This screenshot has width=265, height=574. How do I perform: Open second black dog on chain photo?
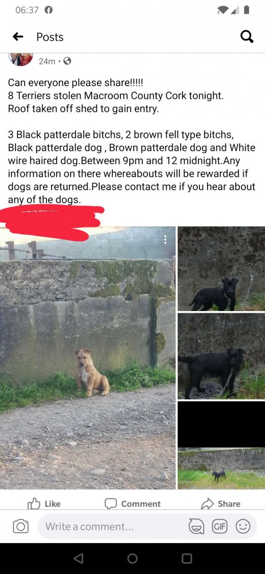(x=221, y=356)
